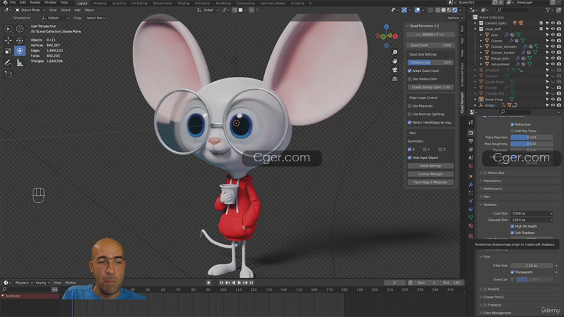Select the Transform tool in the viewport toolbar

click(20, 51)
